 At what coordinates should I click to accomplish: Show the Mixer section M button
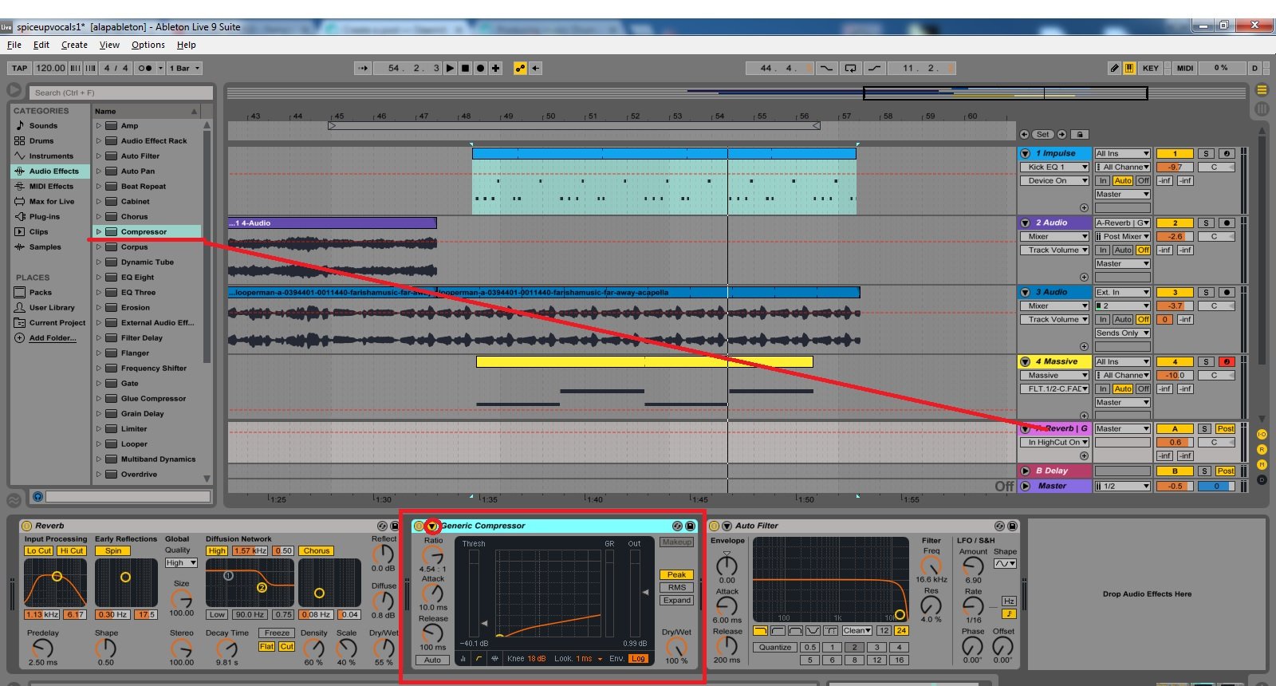coord(1262,465)
